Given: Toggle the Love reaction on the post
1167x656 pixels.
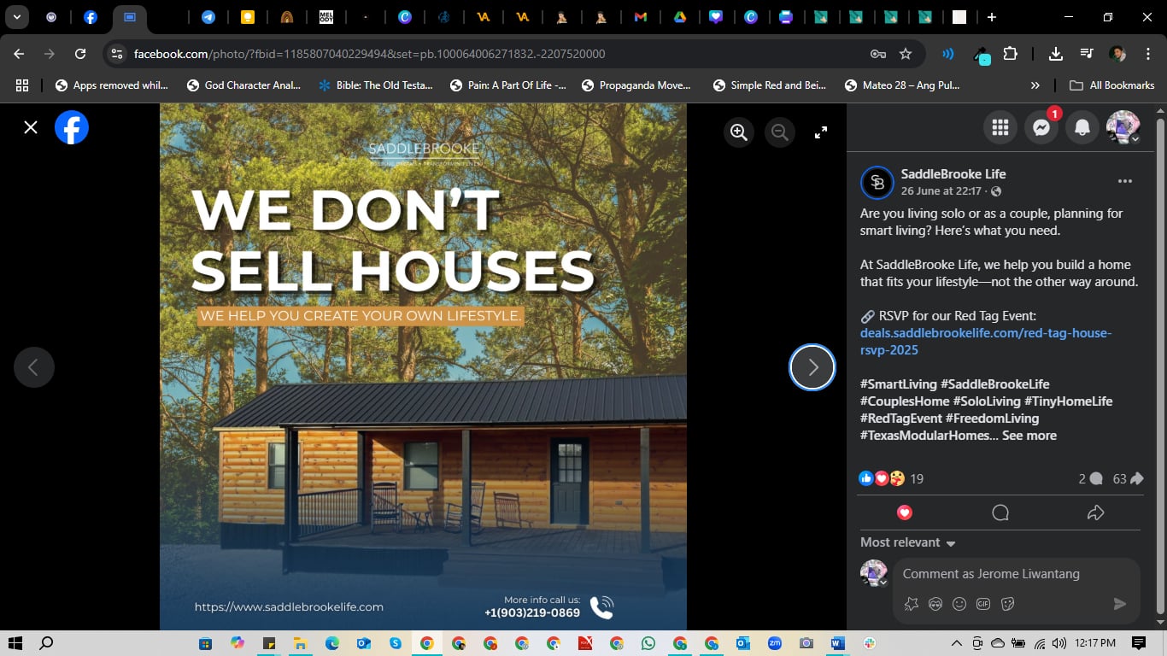Looking at the screenshot, I should pyautogui.click(x=905, y=512).
